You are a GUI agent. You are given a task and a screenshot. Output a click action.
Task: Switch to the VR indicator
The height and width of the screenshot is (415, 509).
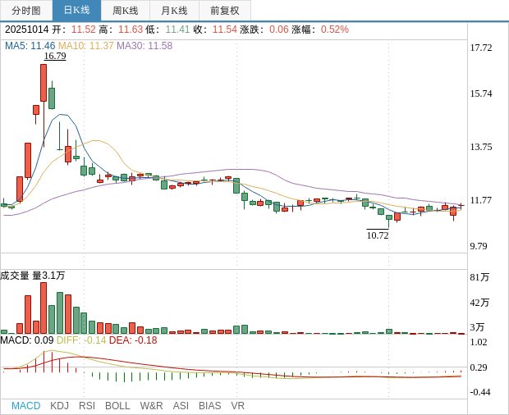tap(237, 406)
